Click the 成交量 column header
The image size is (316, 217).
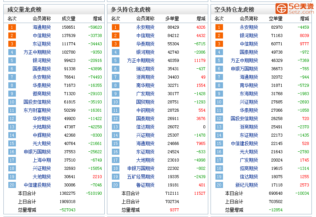pyautogui.click(x=68, y=19)
